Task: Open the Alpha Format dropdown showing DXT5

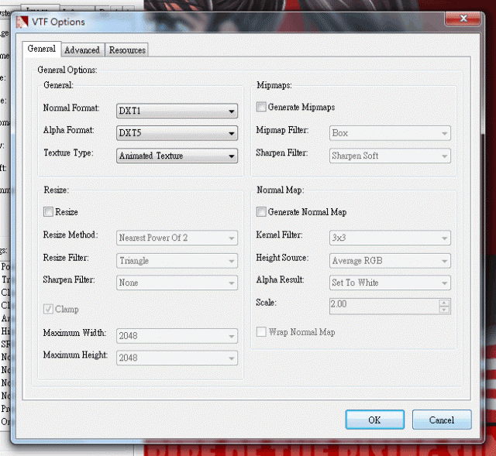Action: [177, 133]
